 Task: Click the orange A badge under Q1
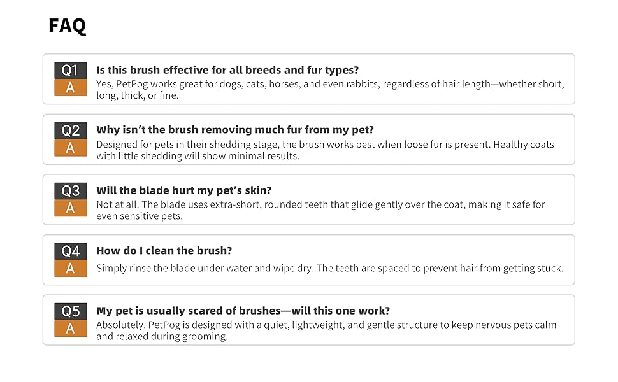point(70,88)
